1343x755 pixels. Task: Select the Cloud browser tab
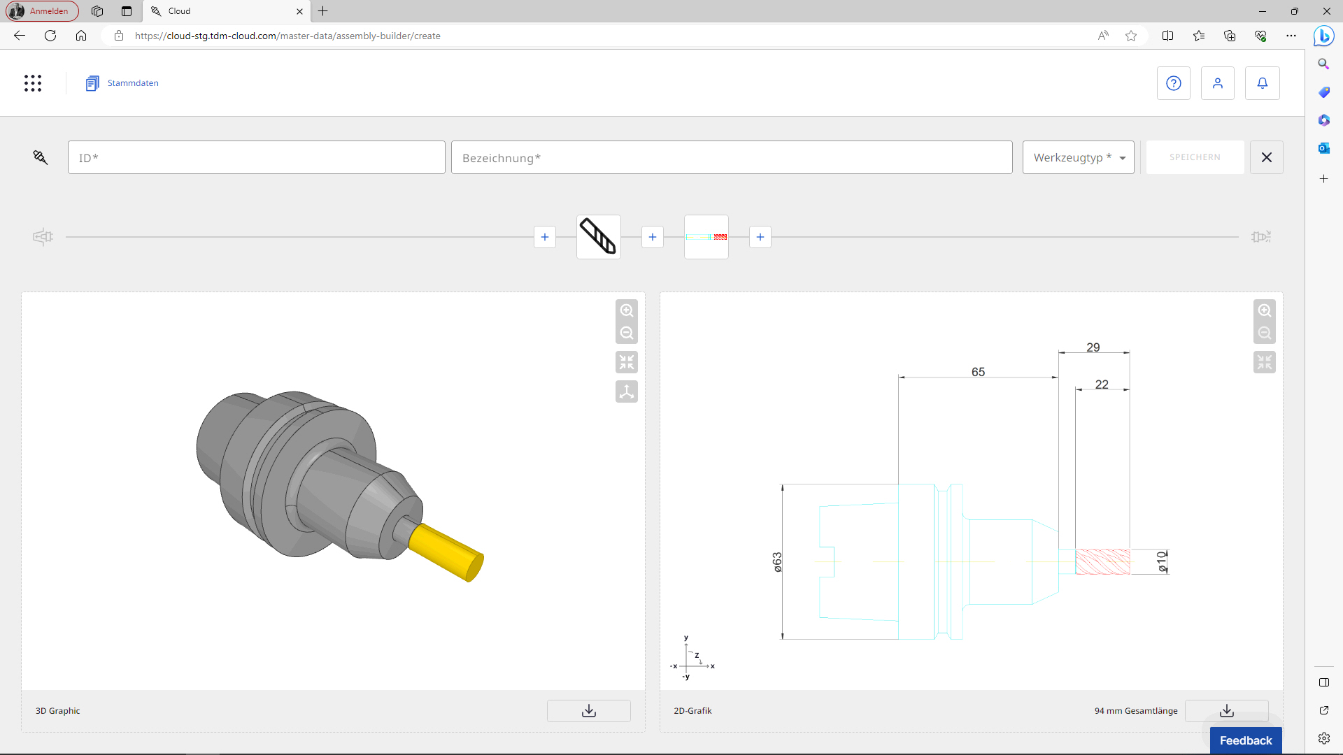pyautogui.click(x=227, y=11)
